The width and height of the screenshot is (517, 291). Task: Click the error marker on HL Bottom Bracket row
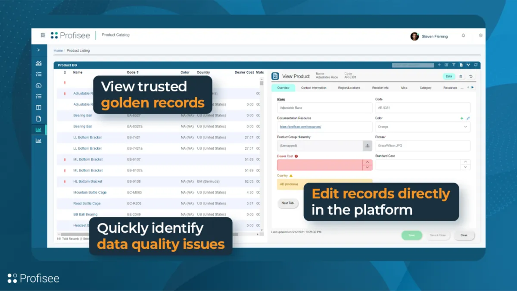point(65,181)
